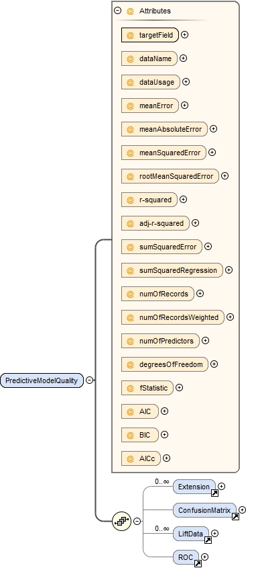Screen dimensions: 258x568
Task: Expand the adj-r-squared attribute
Action: click(195, 223)
